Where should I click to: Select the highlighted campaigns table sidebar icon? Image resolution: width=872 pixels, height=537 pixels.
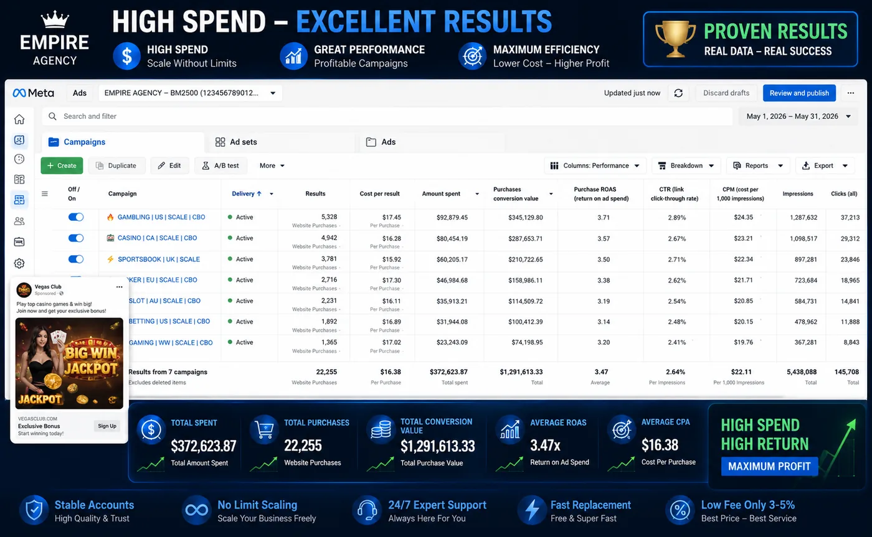click(x=19, y=200)
